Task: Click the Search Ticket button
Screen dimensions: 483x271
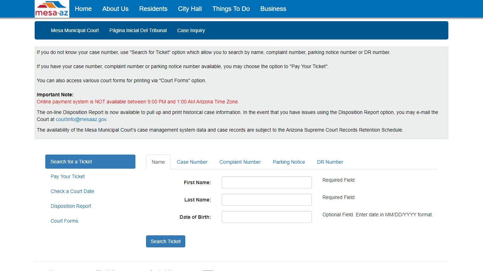Action: [x=165, y=241]
